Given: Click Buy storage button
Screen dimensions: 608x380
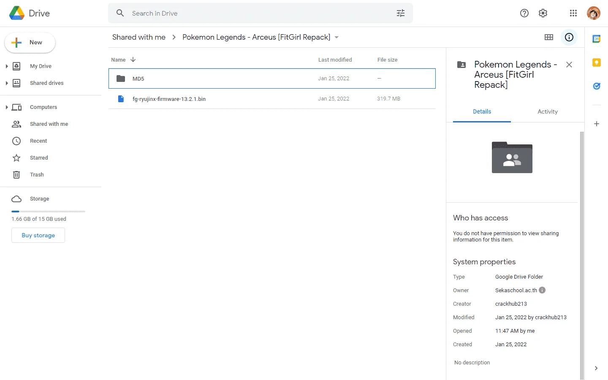Looking at the screenshot, I should [x=38, y=235].
